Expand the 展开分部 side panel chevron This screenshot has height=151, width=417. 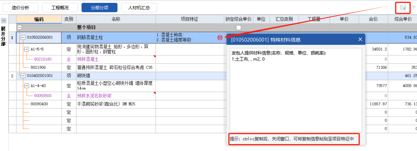4,21
